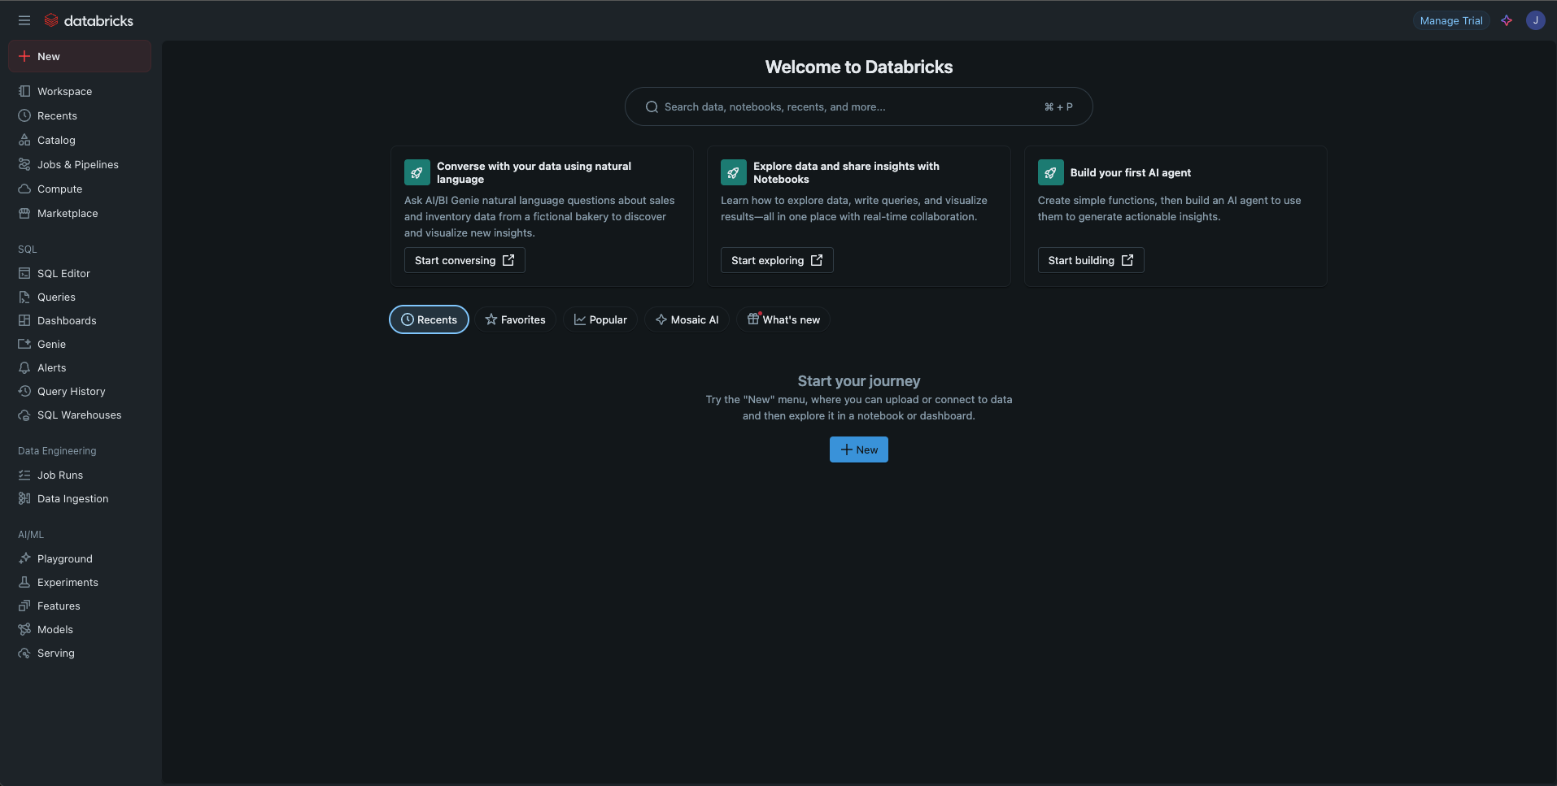Open Experiments from the sidebar
1557x786 pixels.
pos(80,582)
